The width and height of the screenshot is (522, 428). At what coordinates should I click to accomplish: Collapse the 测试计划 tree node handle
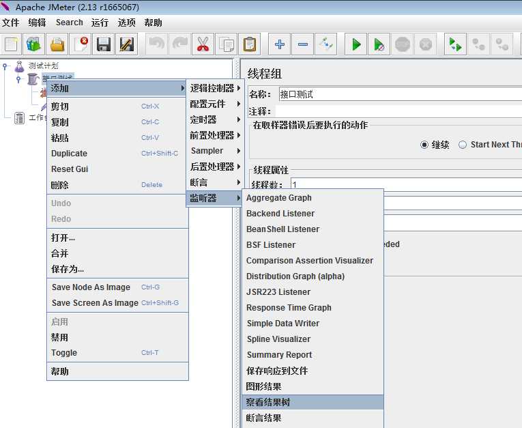(5, 66)
